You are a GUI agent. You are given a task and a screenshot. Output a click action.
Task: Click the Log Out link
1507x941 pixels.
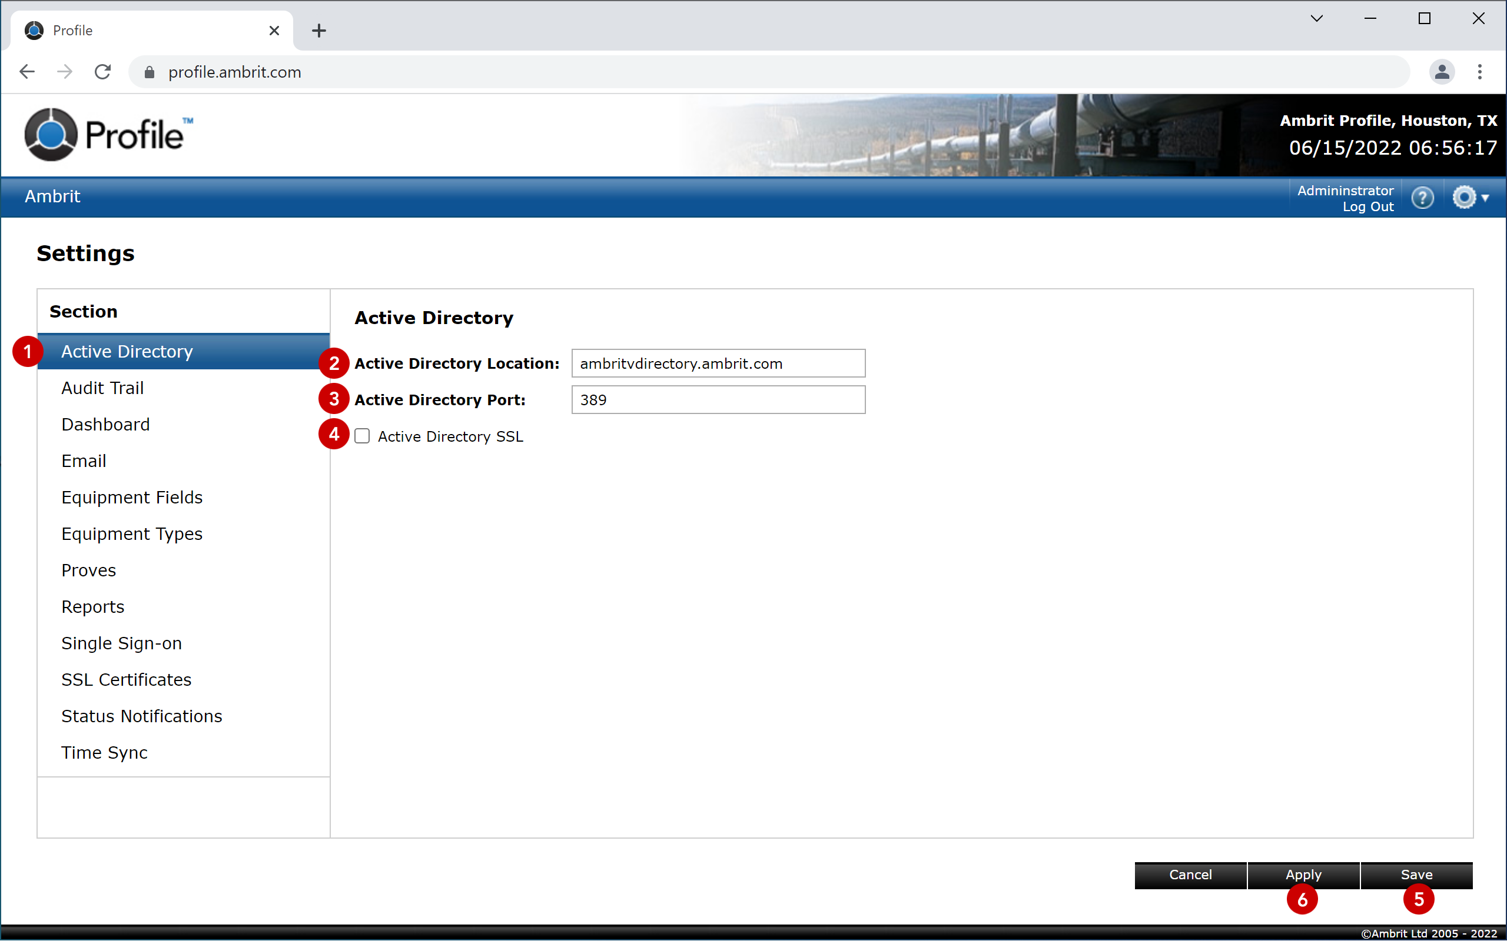click(x=1367, y=207)
